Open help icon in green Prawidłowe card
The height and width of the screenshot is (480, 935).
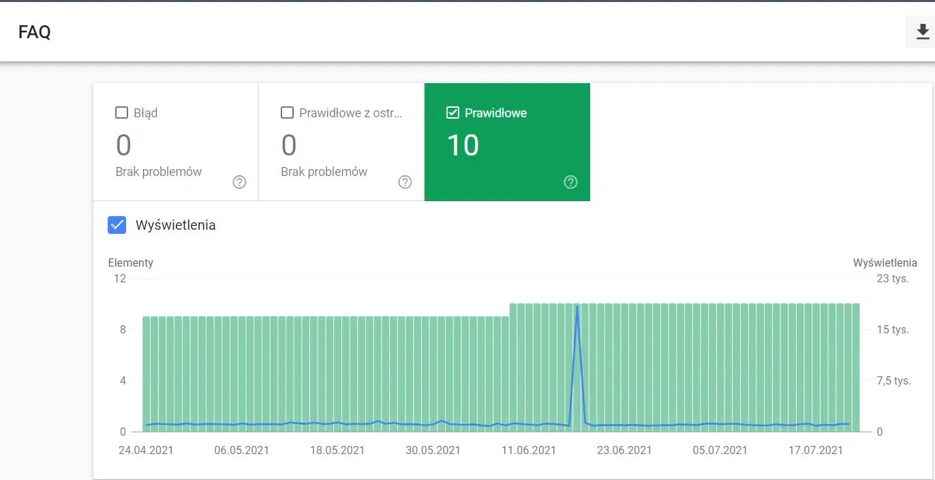[x=570, y=182]
